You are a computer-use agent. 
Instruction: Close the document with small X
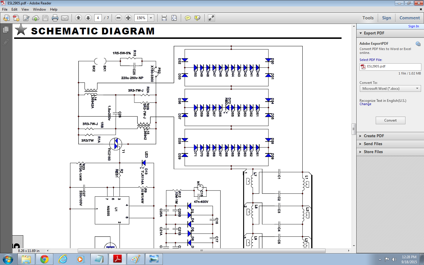point(421,9)
